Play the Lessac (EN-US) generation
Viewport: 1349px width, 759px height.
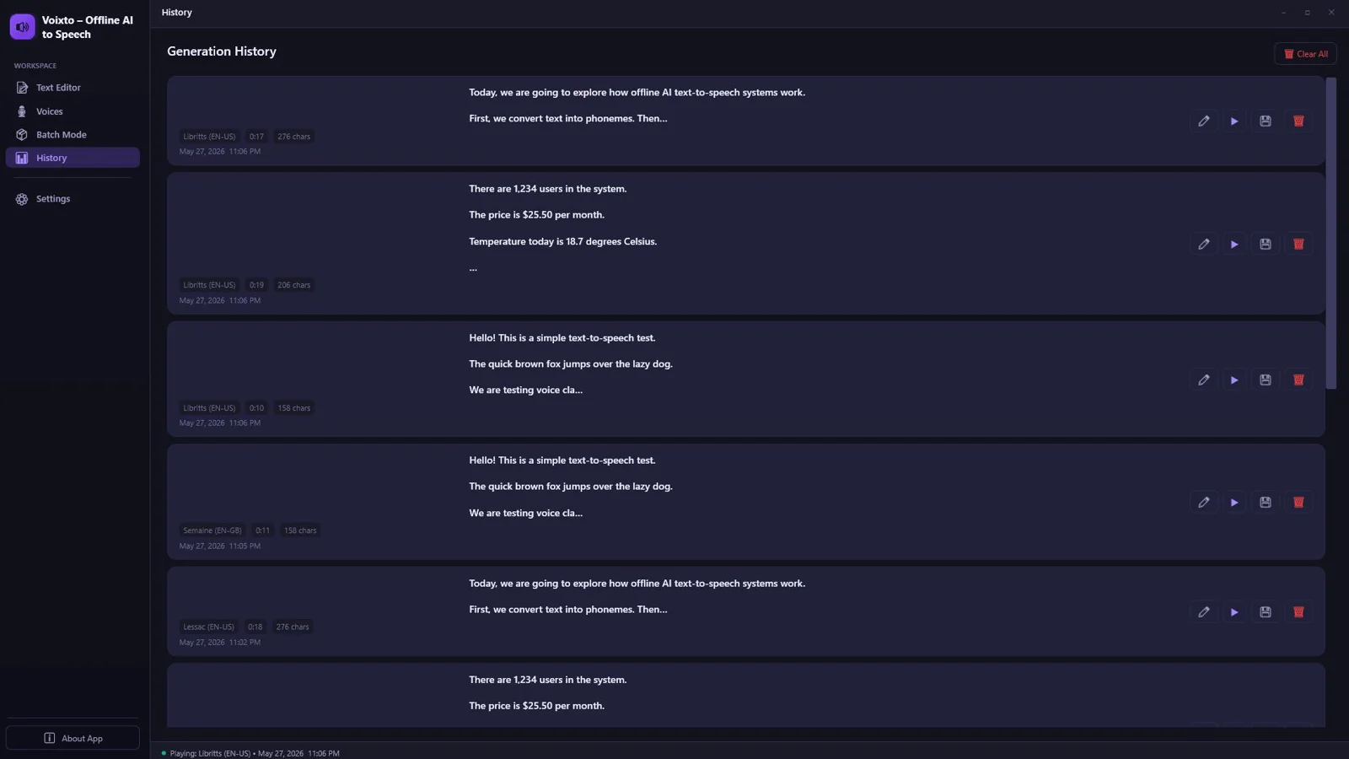1234,612
